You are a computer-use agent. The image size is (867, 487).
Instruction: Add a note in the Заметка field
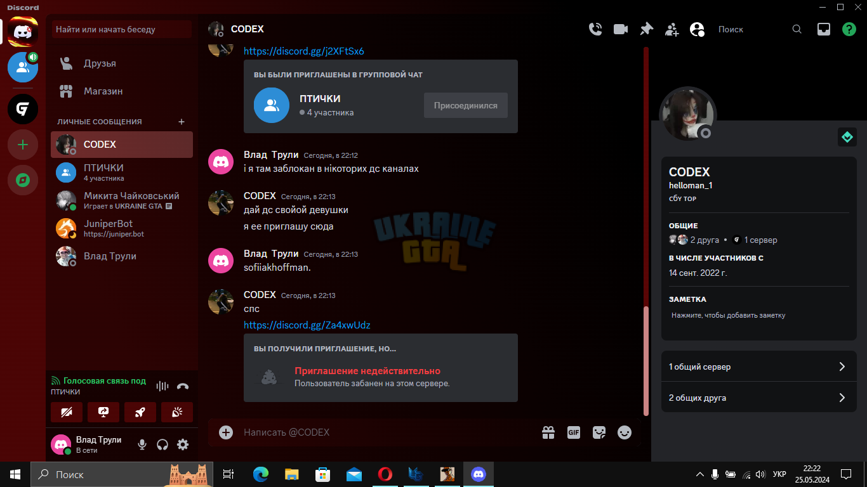pos(759,315)
